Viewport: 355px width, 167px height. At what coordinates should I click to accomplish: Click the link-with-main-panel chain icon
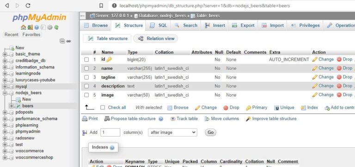(x=69, y=41)
